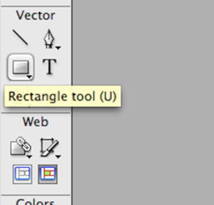Activate the Text tool
Image resolution: width=214 pixels, height=205 pixels.
(x=50, y=67)
